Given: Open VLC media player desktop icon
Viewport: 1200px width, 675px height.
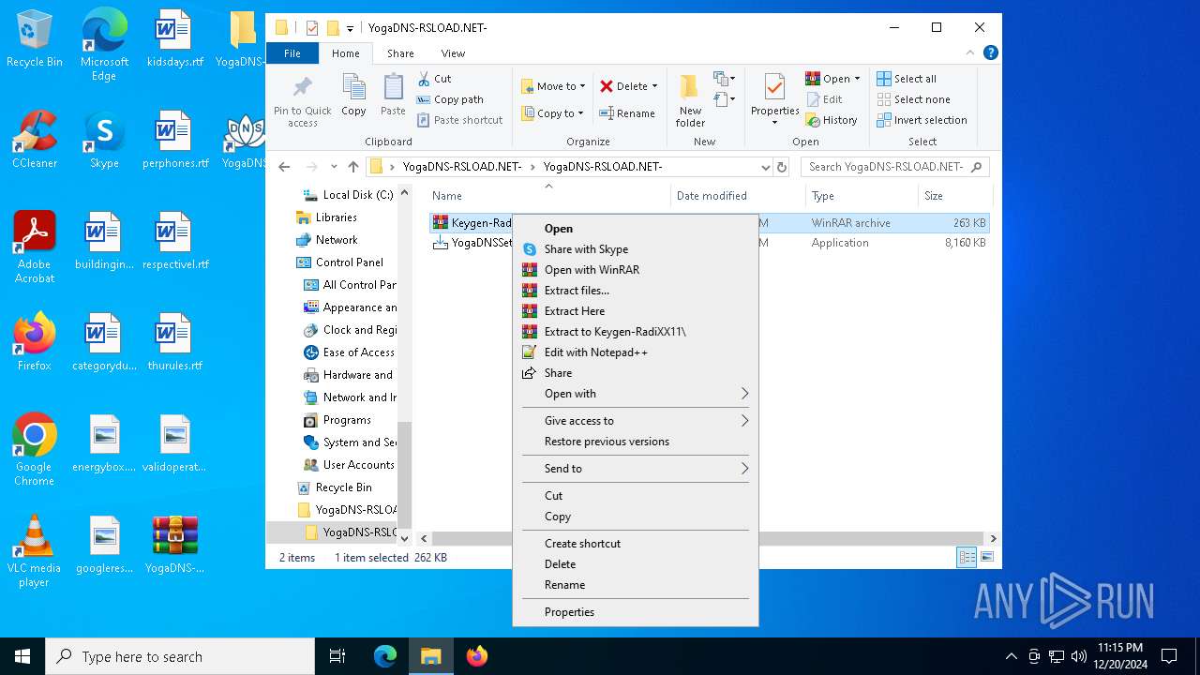Looking at the screenshot, I should 35,551.
